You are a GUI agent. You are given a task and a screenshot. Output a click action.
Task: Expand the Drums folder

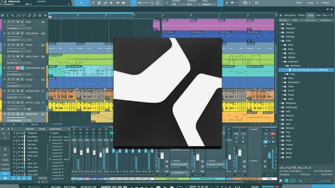(282, 53)
